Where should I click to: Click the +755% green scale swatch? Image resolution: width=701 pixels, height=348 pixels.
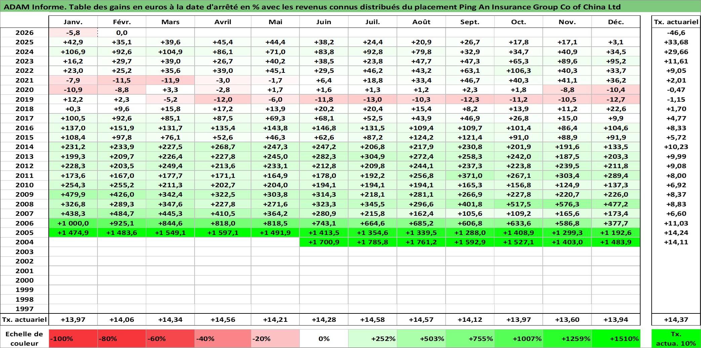click(470, 339)
